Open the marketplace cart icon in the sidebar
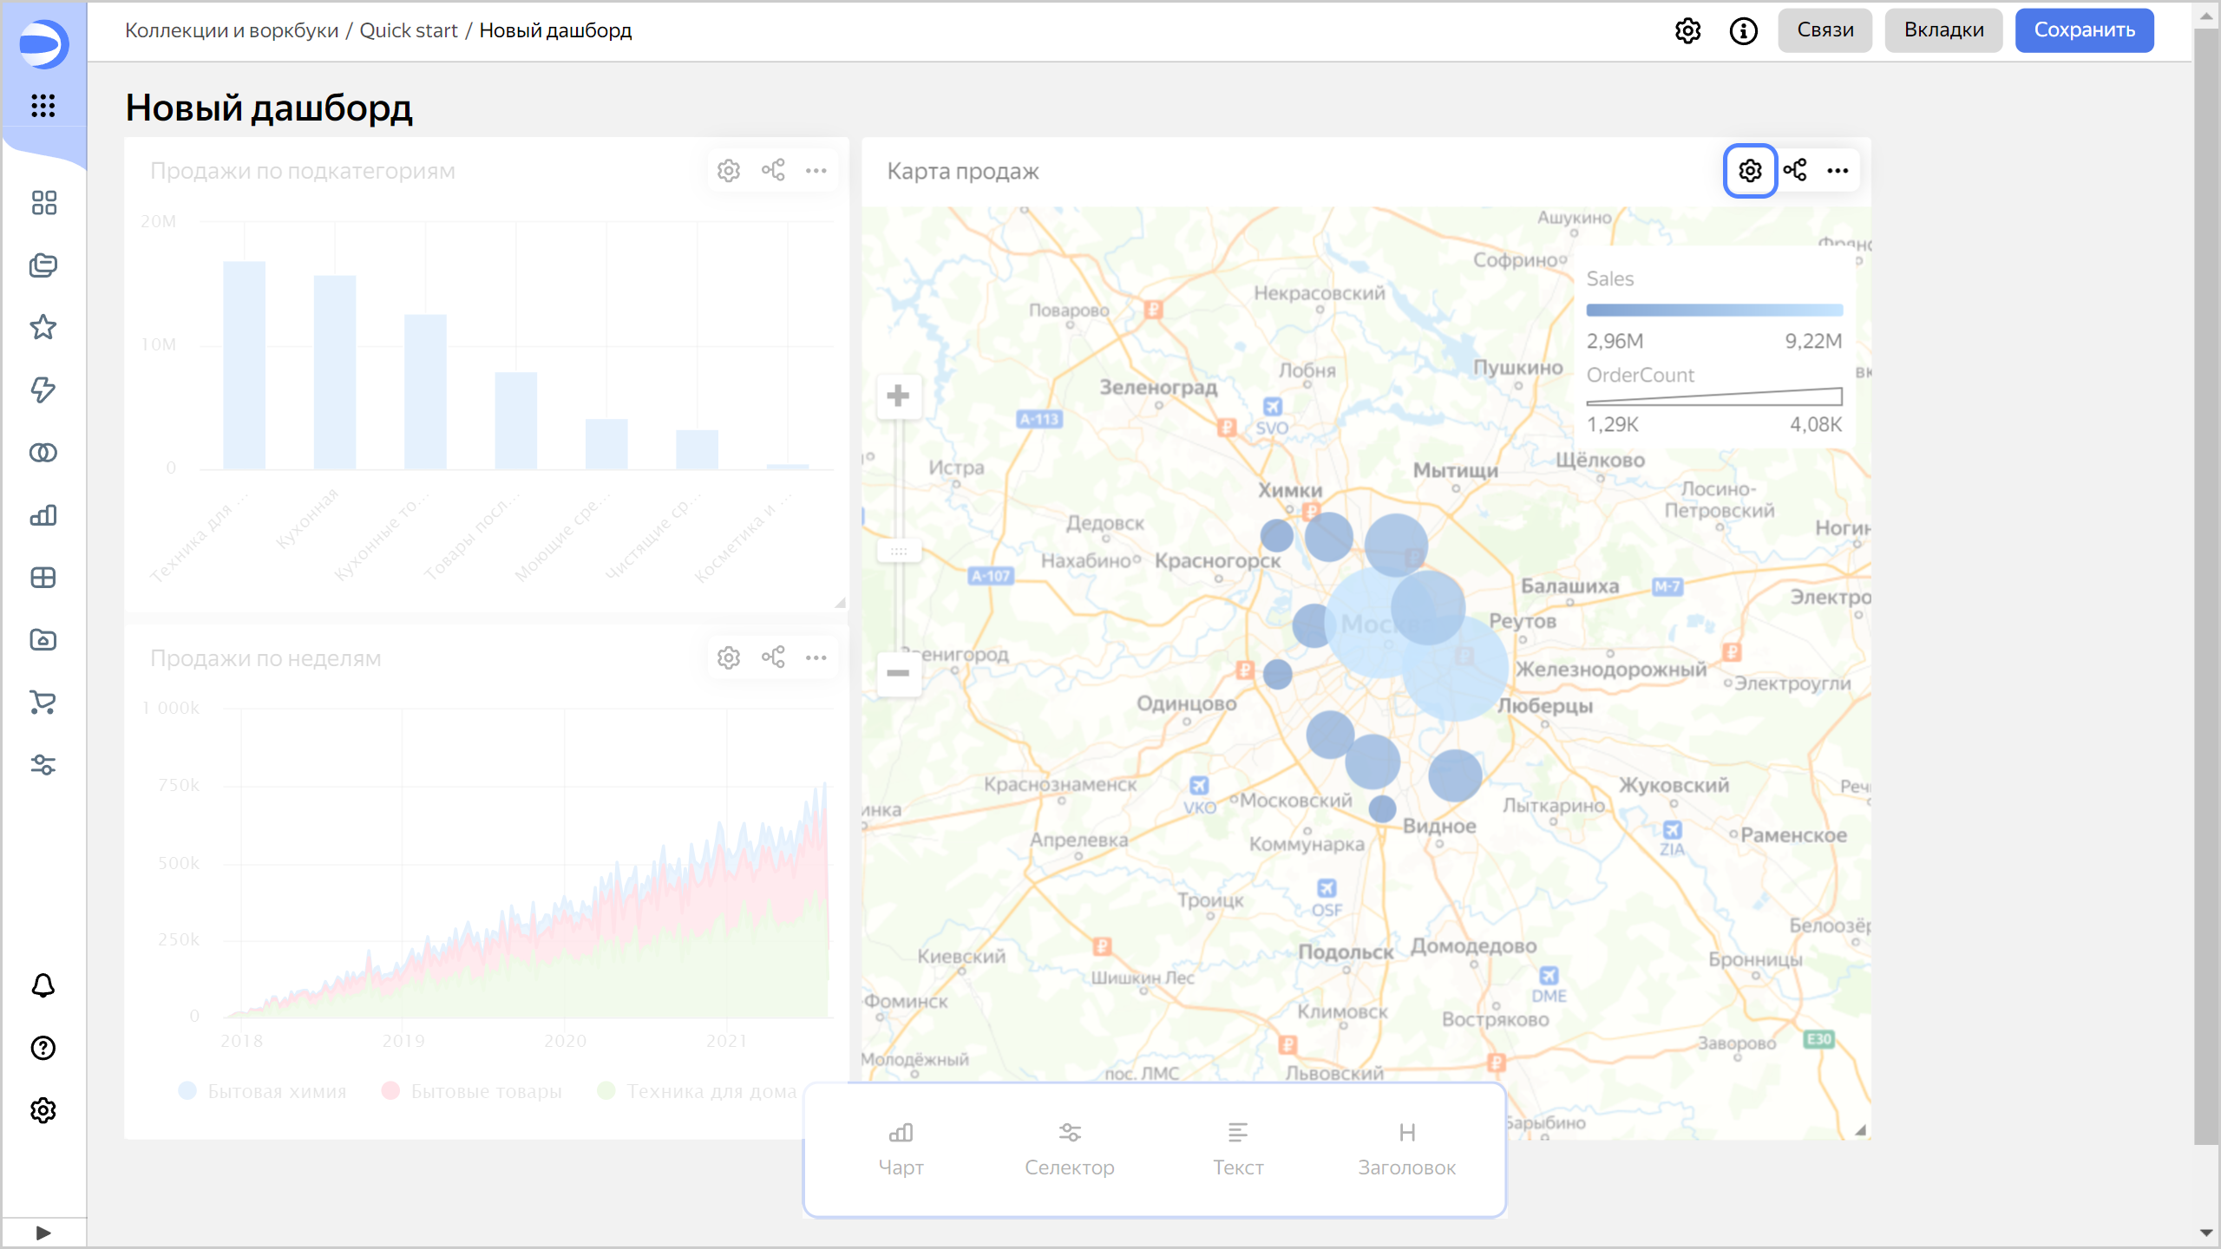Viewport: 2221px width, 1249px height. (42, 703)
